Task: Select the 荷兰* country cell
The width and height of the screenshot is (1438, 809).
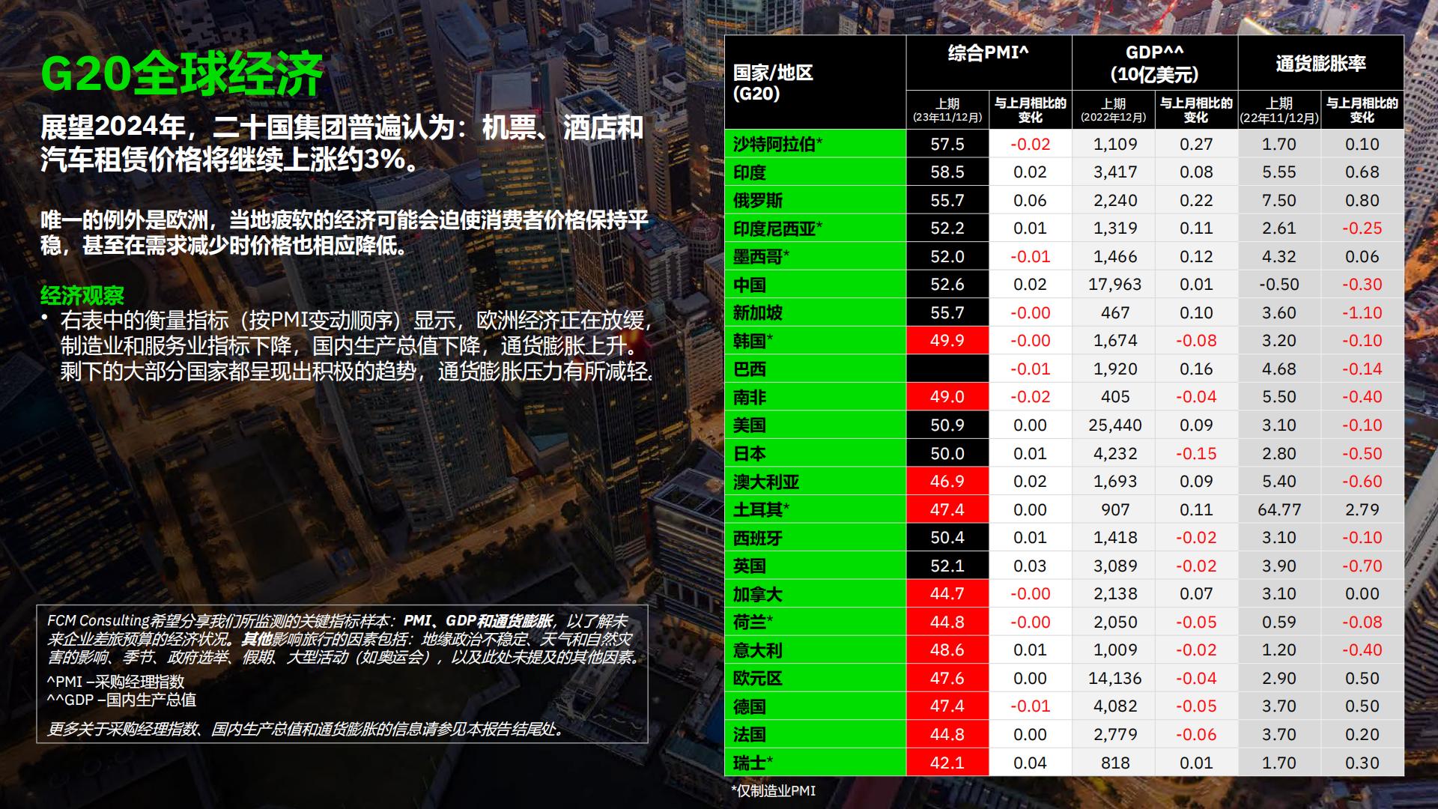Action: click(816, 622)
